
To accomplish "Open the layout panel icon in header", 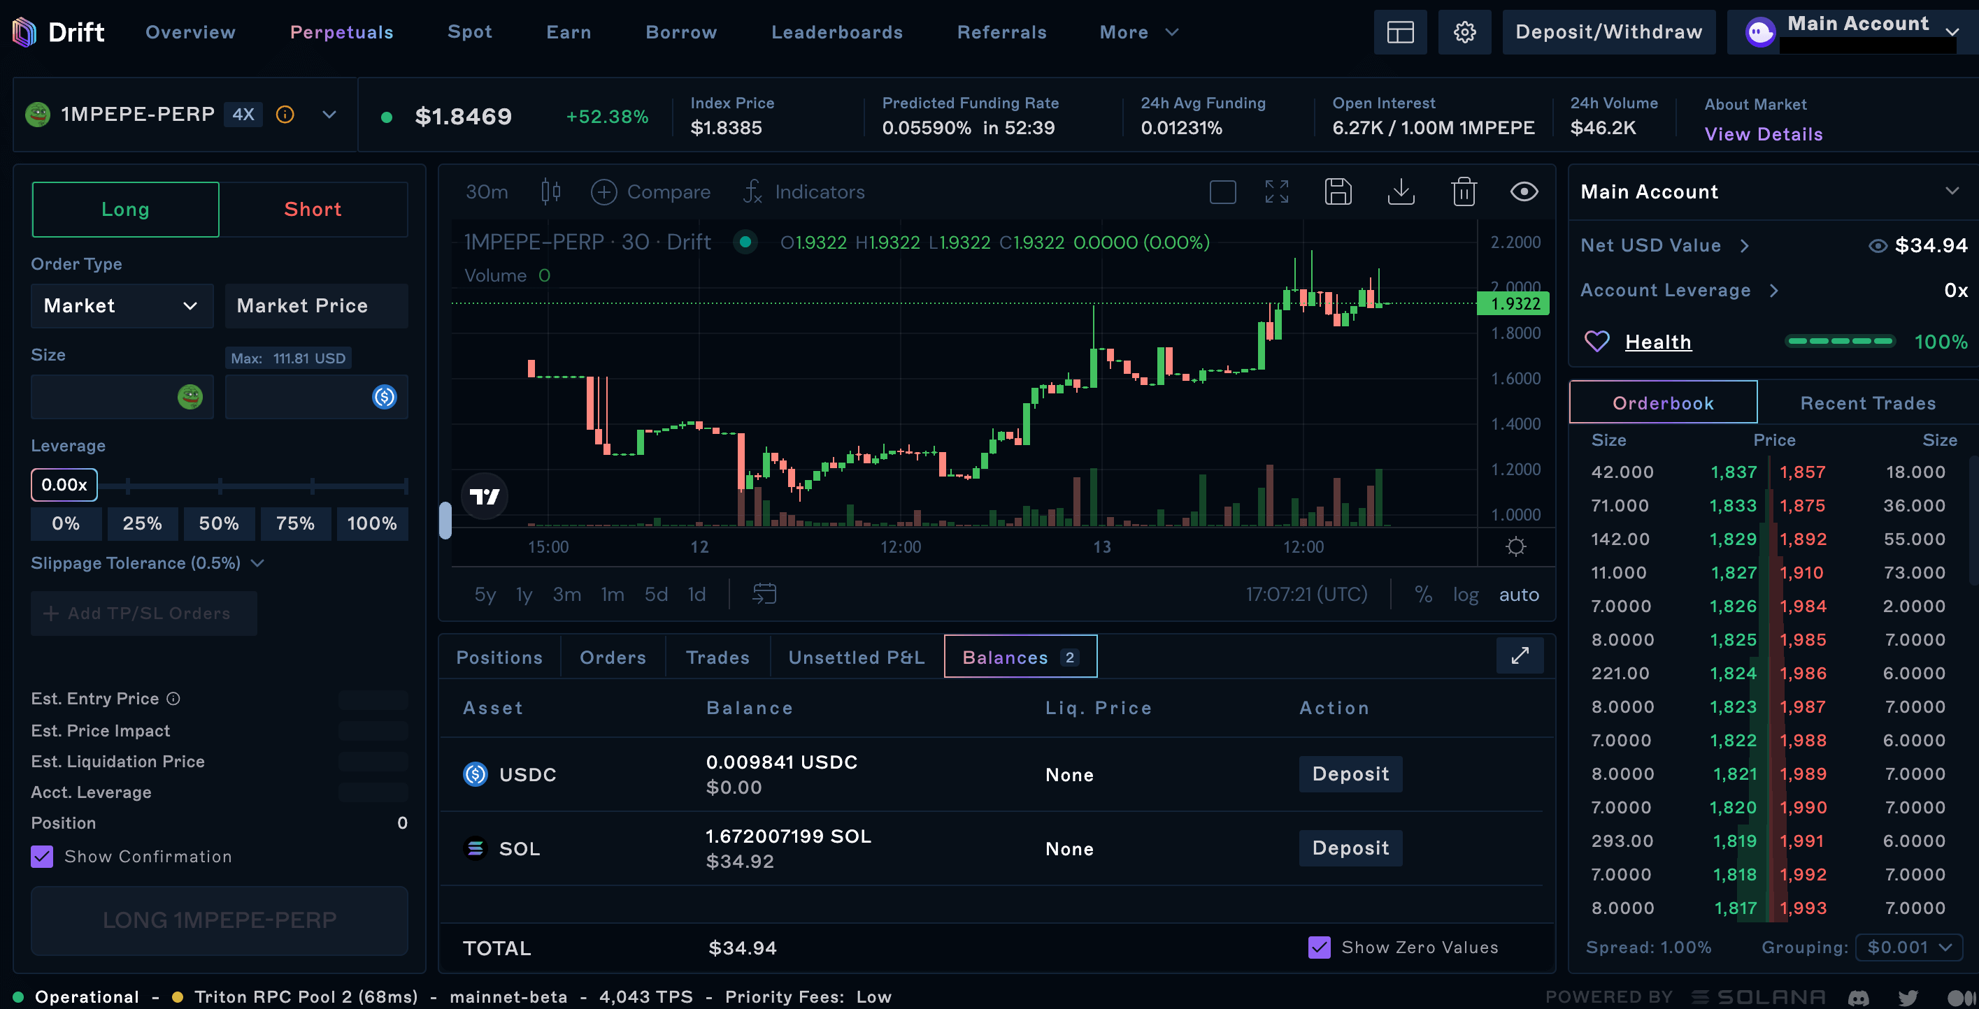I will tap(1400, 32).
